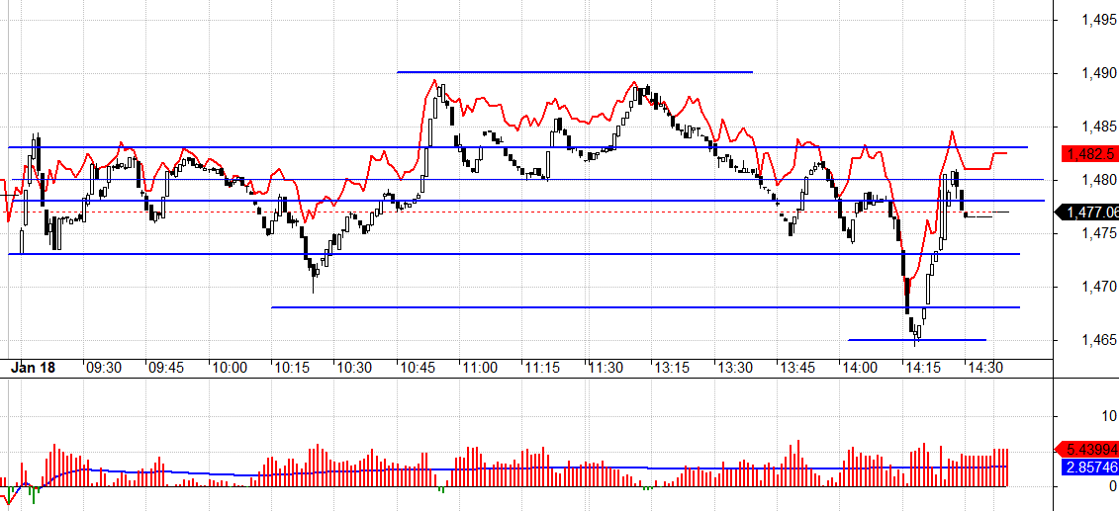Click the 13:15 time axis marker
1119x511 pixels.
coord(672,369)
